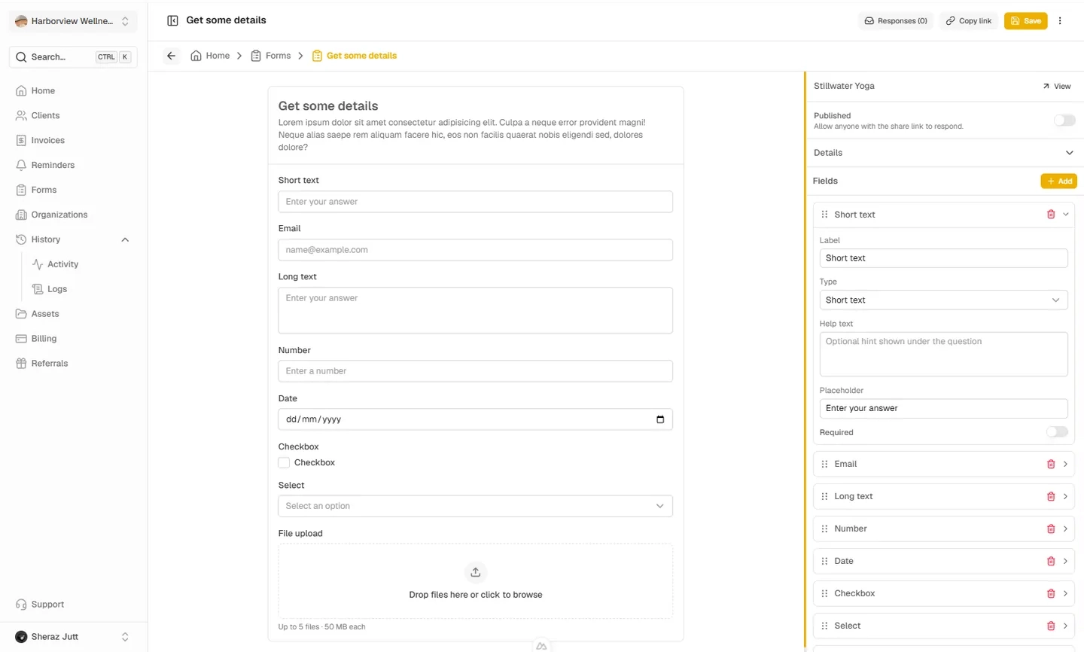The image size is (1084, 652).
Task: Open Responses (0)
Action: (x=896, y=21)
